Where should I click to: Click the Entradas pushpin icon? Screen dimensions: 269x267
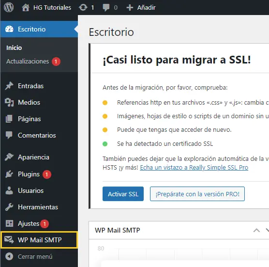coord(9,86)
